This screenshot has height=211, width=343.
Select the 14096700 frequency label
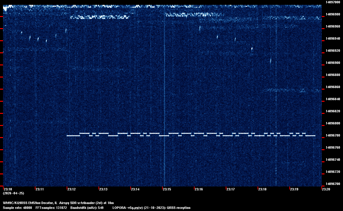(x=333, y=184)
